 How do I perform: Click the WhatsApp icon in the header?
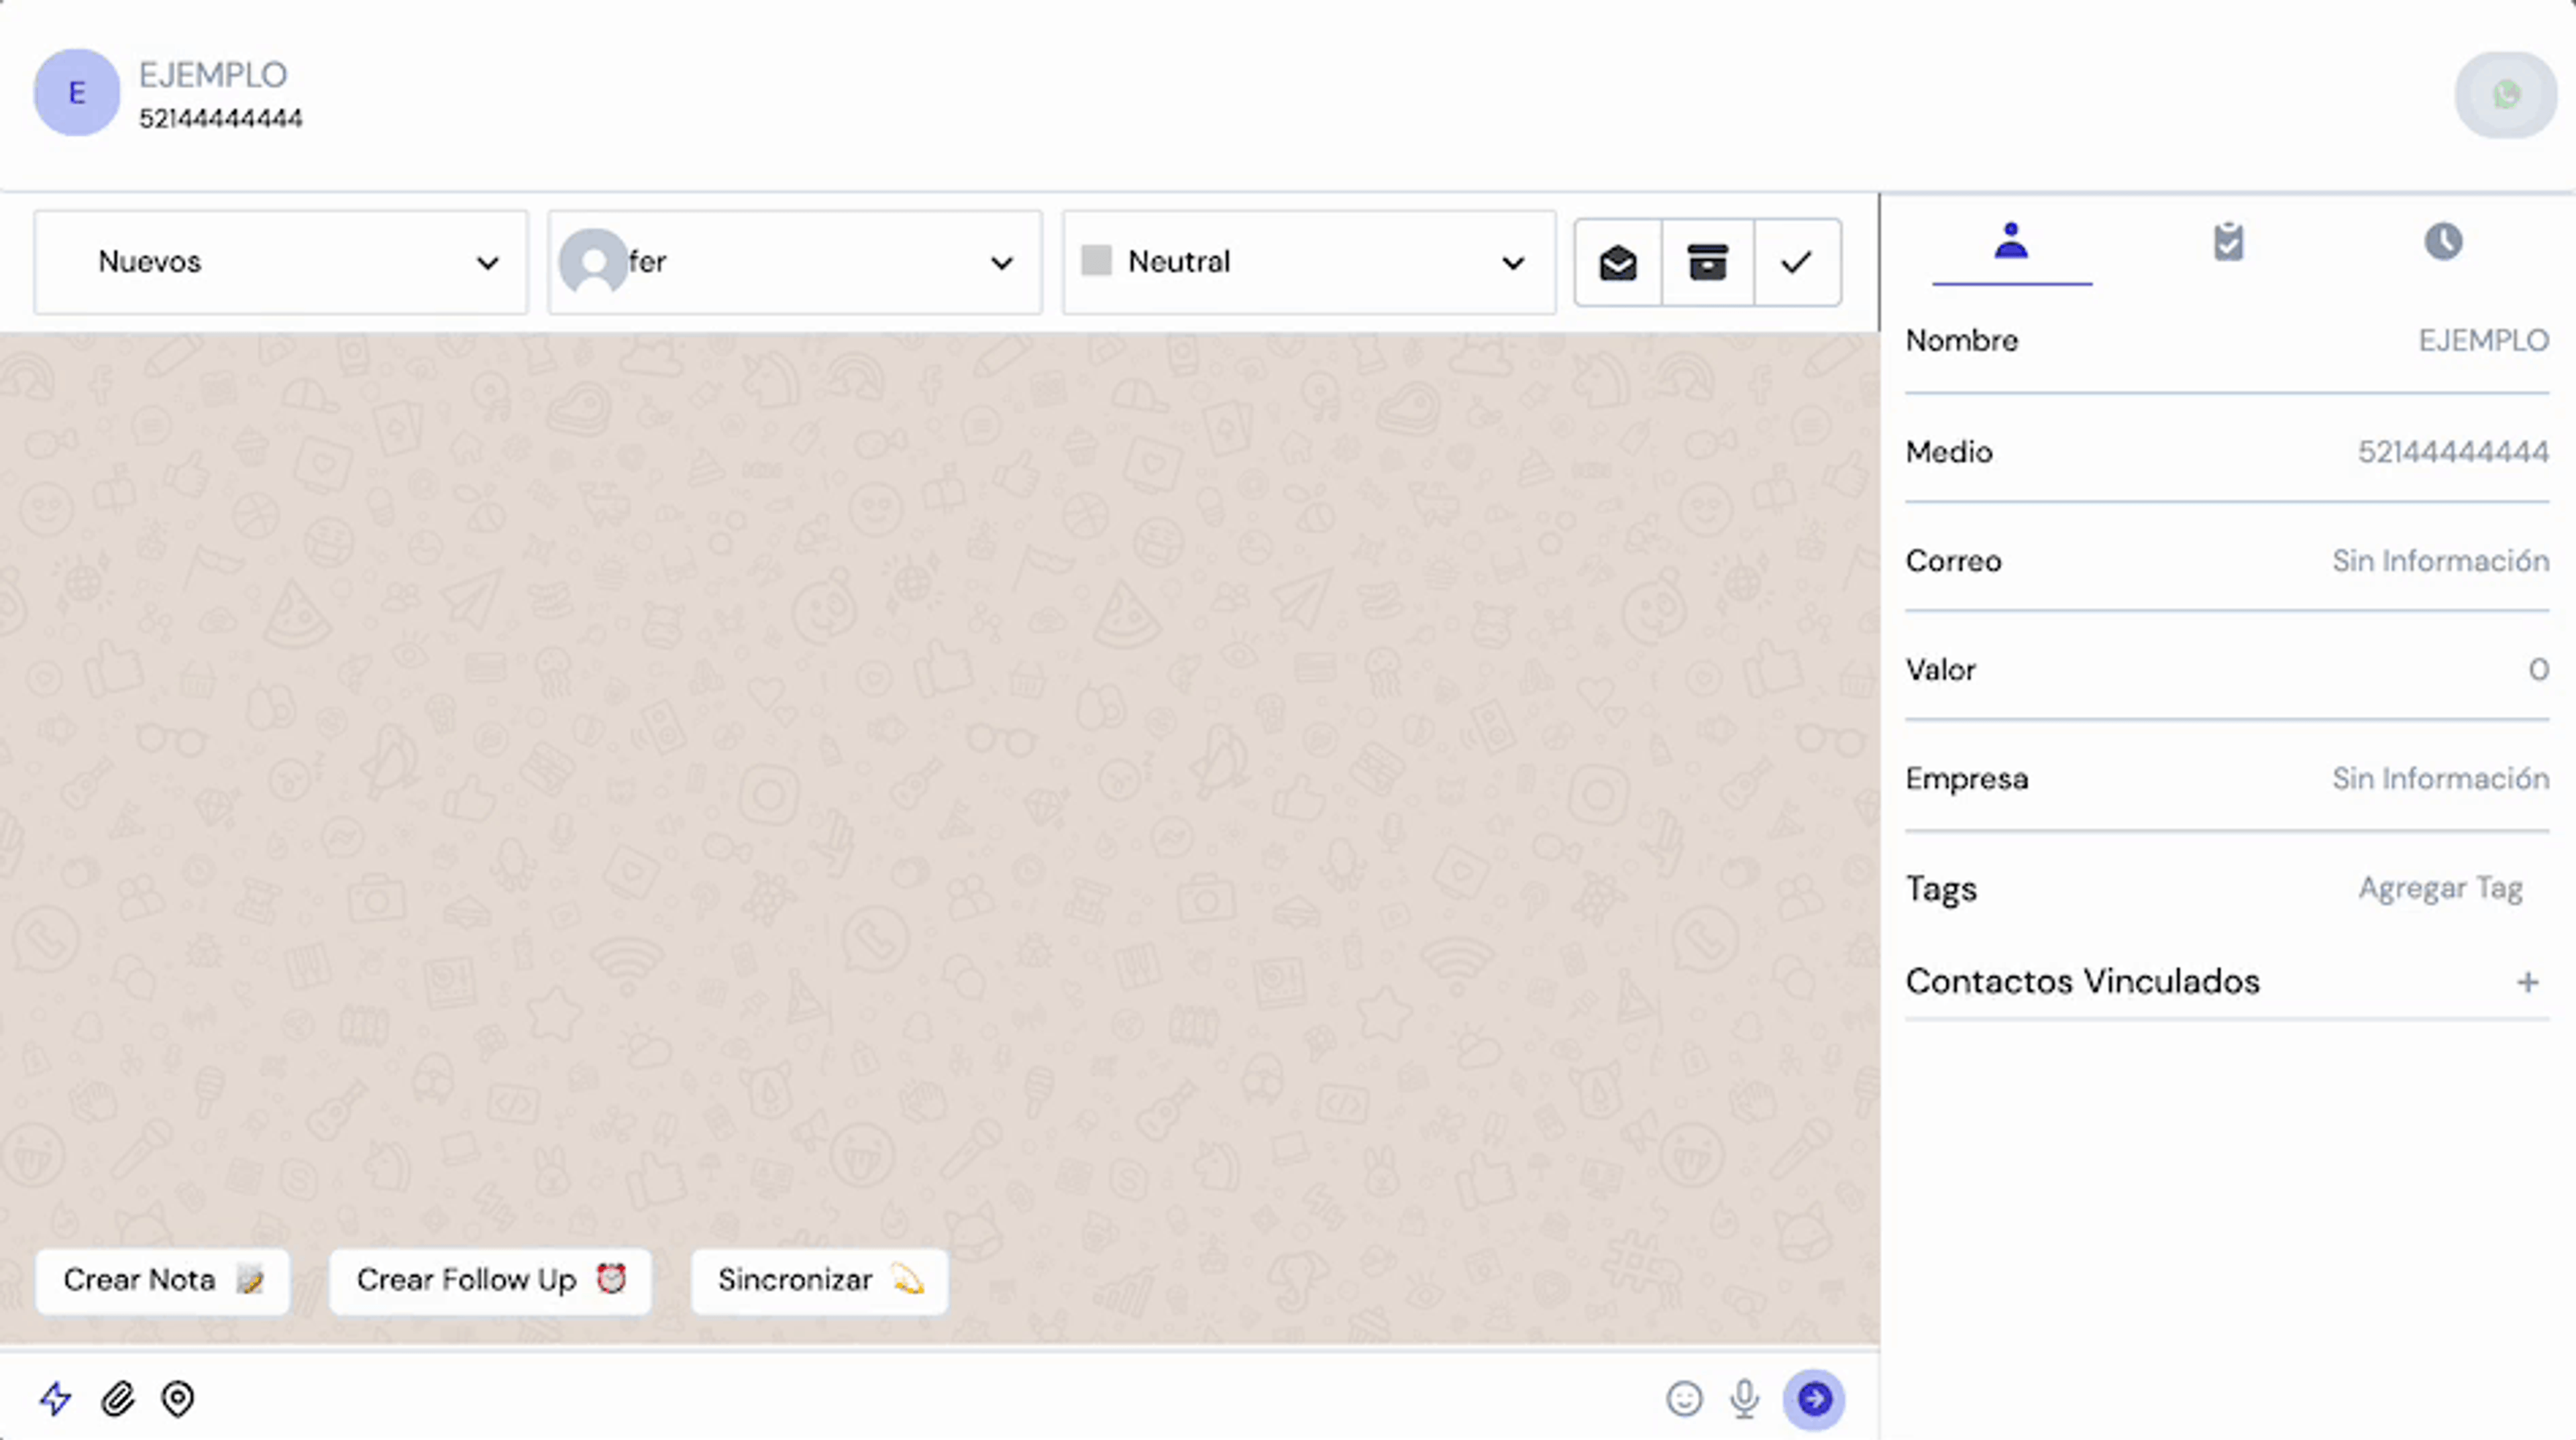(2506, 95)
